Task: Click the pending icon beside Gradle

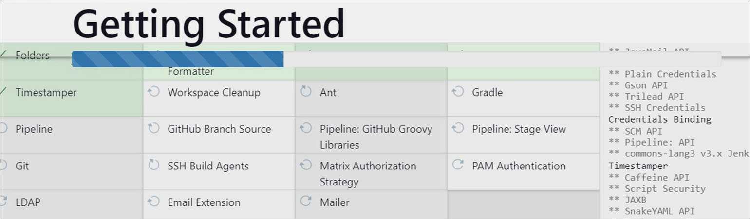Action: [458, 92]
